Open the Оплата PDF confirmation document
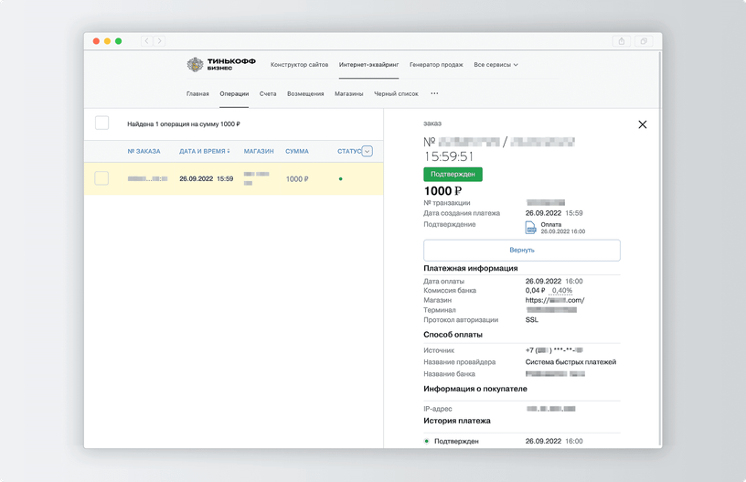Viewport: 746px width, 482px height. (555, 228)
